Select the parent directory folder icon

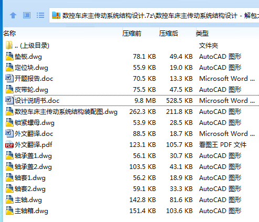[9, 46]
